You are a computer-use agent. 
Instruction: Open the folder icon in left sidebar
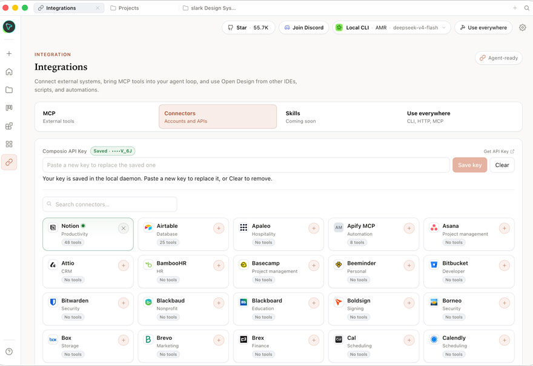[9, 90]
